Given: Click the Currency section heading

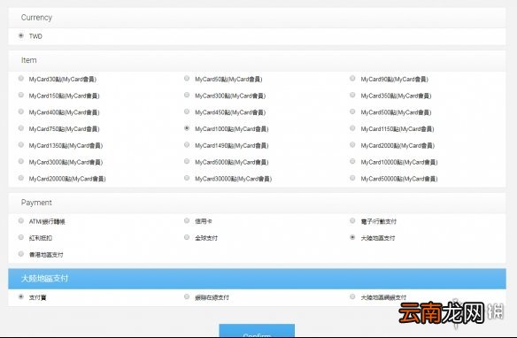Looking at the screenshot, I should click(36, 18).
